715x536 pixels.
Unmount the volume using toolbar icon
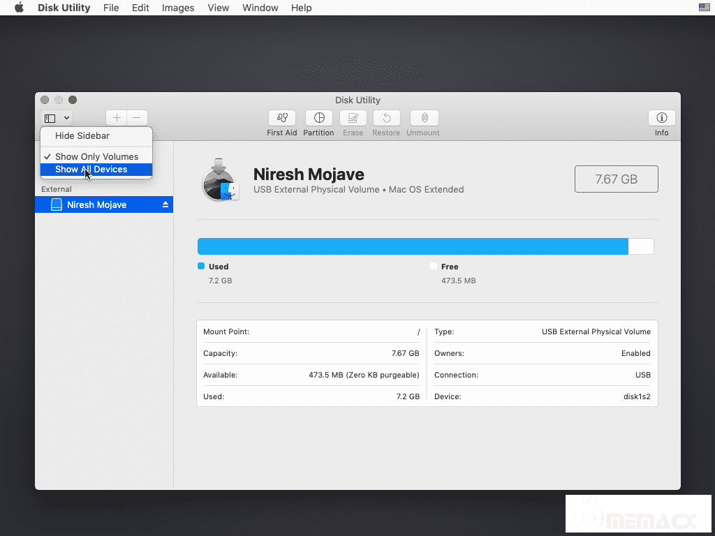pyautogui.click(x=423, y=119)
